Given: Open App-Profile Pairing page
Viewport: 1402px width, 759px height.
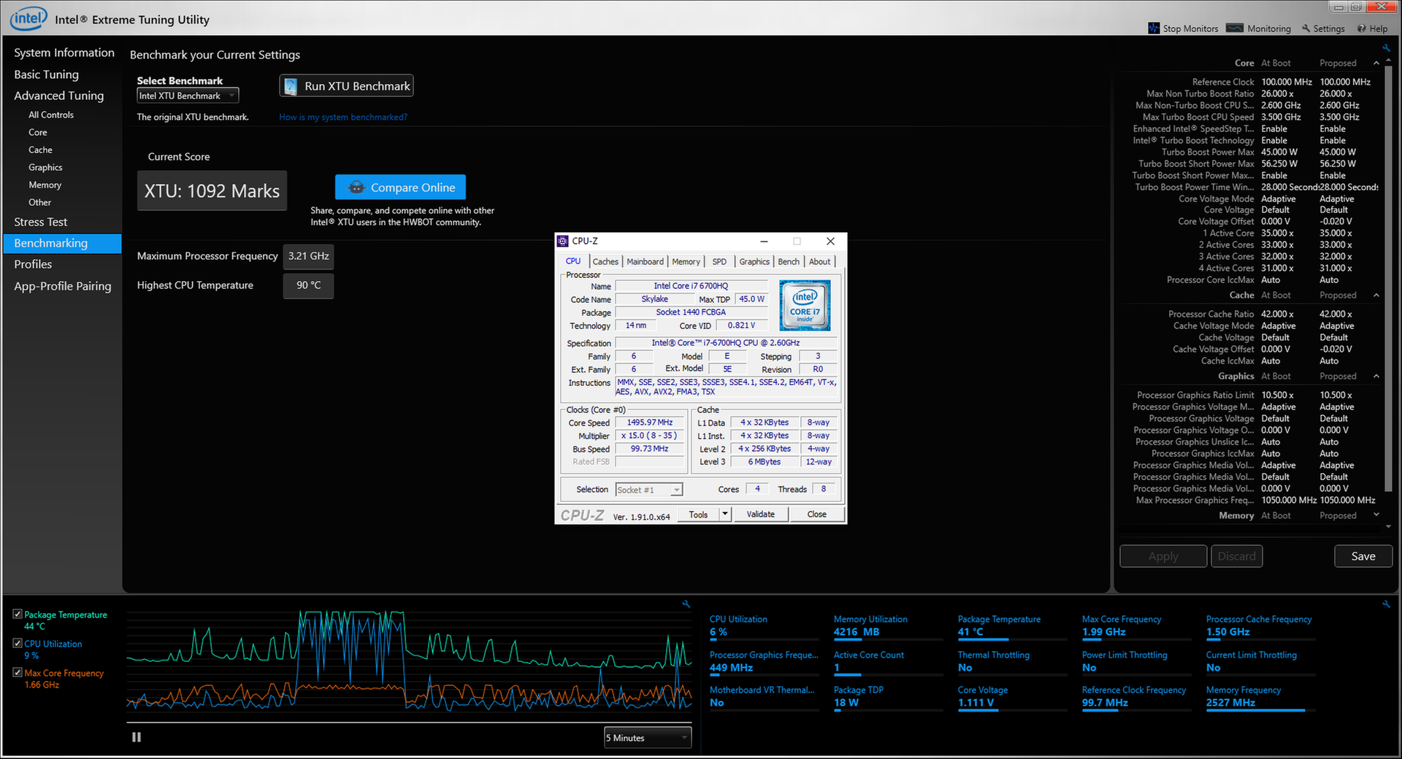Looking at the screenshot, I should pyautogui.click(x=63, y=286).
